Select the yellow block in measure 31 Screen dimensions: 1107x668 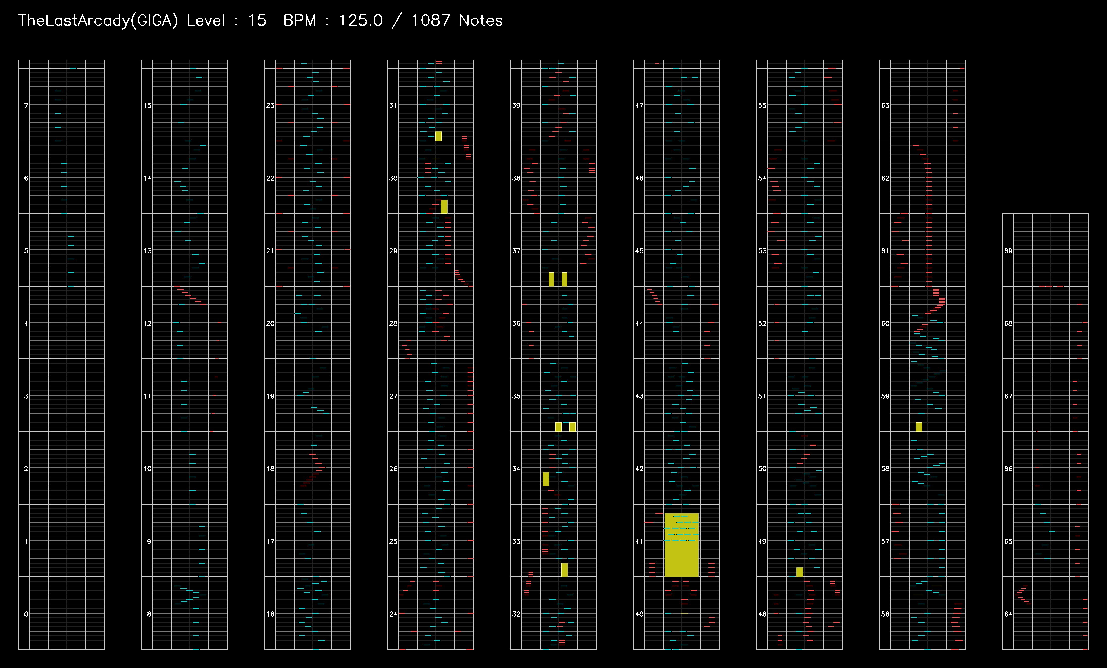tap(438, 136)
